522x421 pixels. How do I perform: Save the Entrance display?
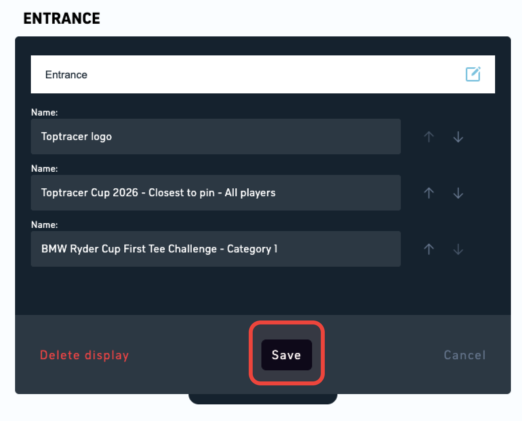coord(286,355)
